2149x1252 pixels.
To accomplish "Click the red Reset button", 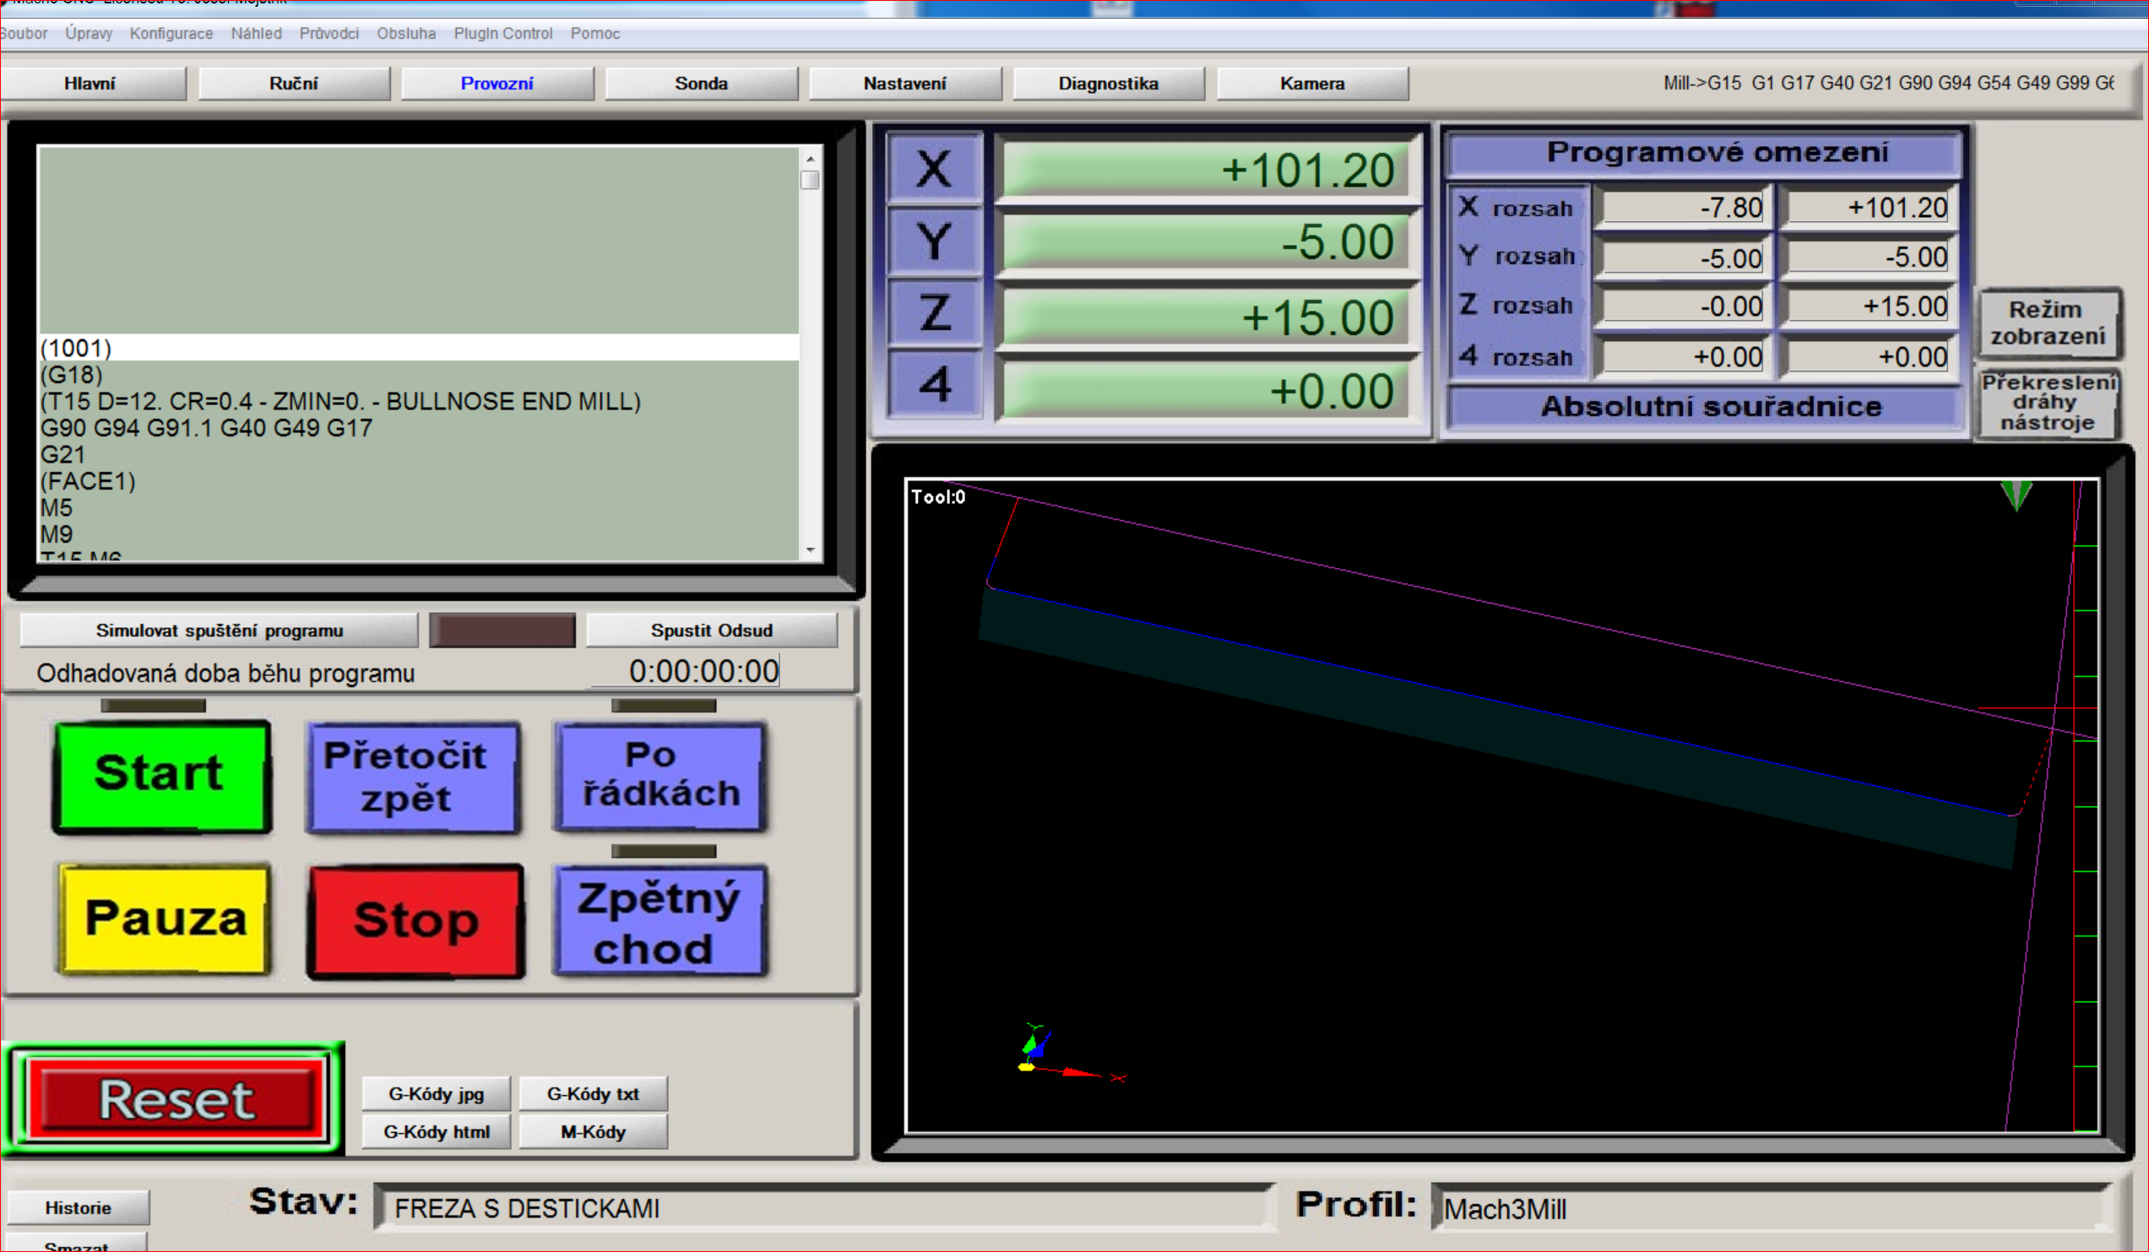I will tap(176, 1098).
